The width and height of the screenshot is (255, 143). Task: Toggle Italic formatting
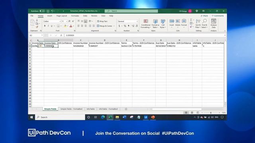(48, 26)
